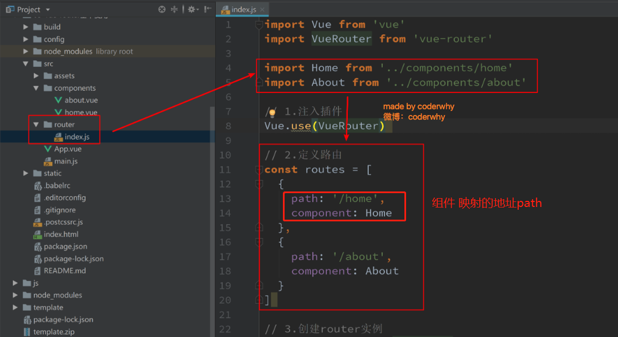Expand the node_modules library root folder

(26, 51)
